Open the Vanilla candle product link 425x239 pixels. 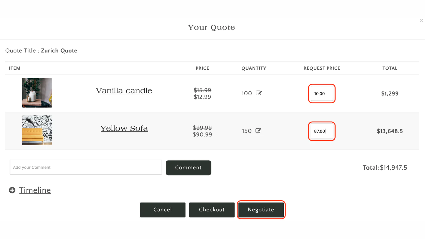(124, 91)
